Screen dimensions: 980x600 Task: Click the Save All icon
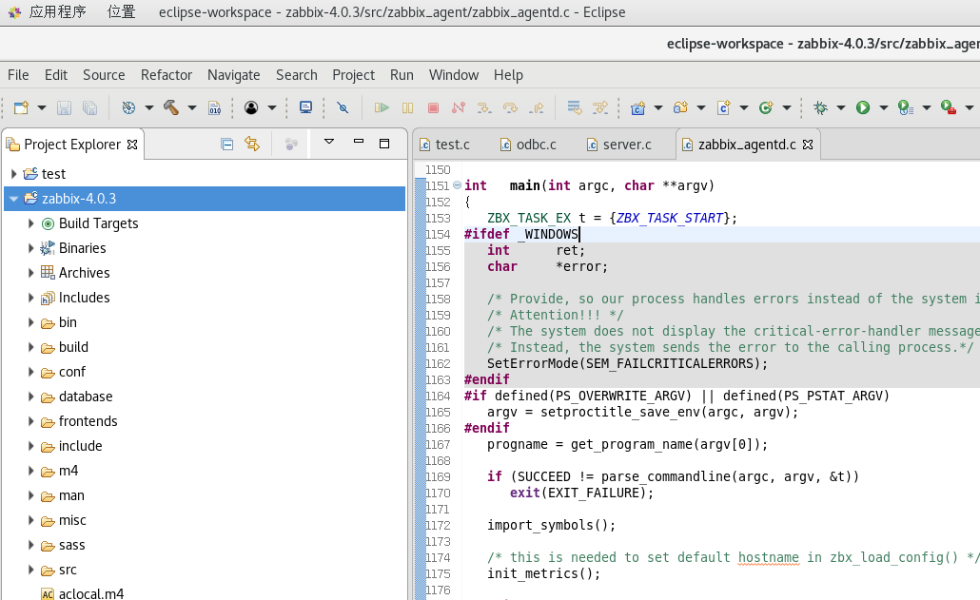click(89, 107)
